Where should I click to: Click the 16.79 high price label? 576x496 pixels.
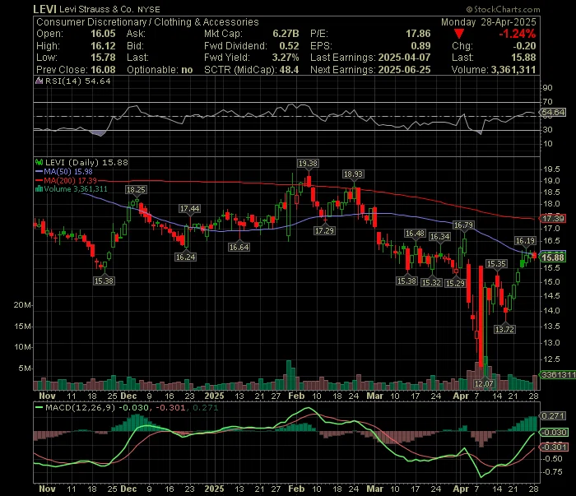(463, 225)
